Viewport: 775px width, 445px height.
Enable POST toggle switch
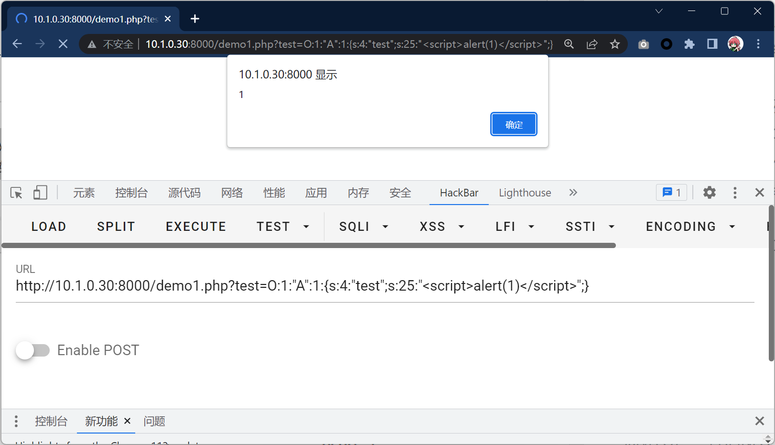pos(32,350)
